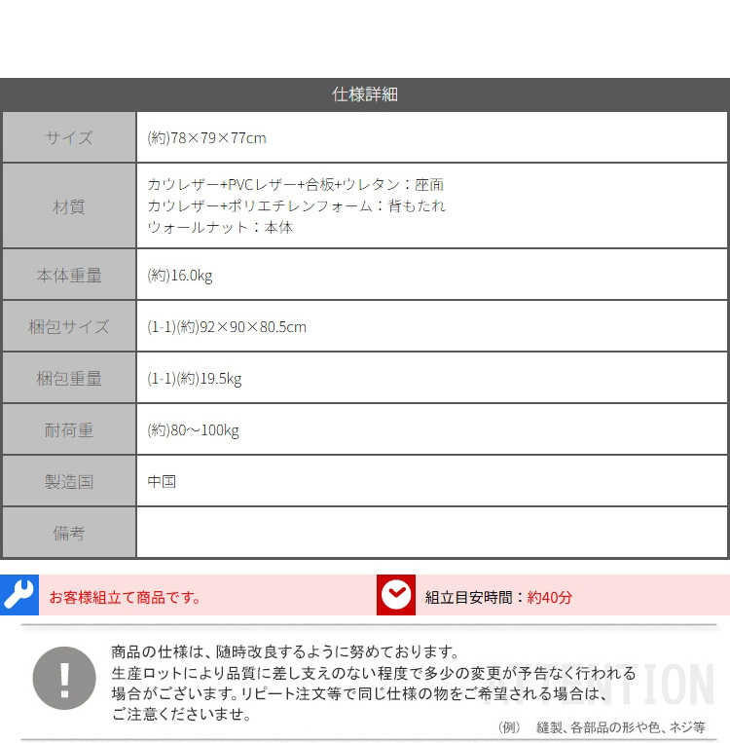Click the blue wrench assembly icon
The image size is (730, 743).
(x=19, y=595)
